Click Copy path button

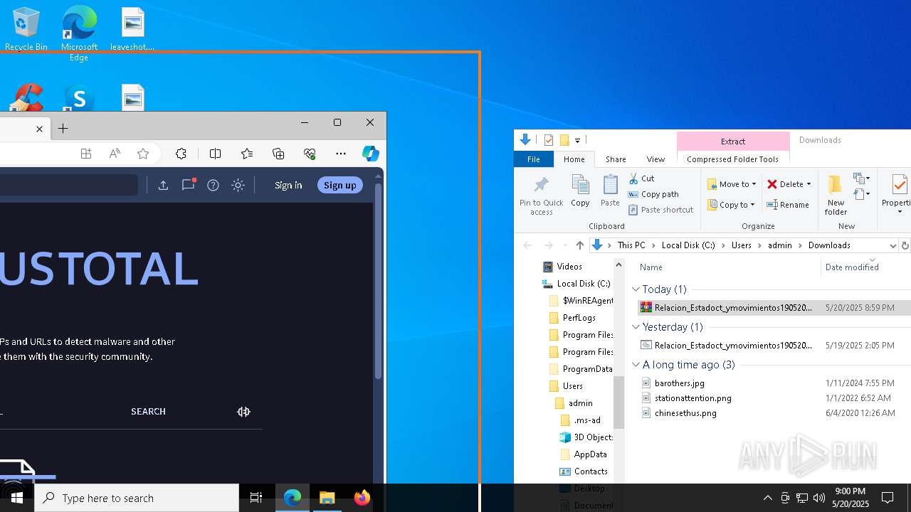653,194
